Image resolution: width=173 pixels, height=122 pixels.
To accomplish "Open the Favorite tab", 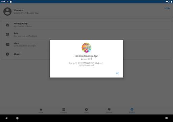I will coord(109,110).
